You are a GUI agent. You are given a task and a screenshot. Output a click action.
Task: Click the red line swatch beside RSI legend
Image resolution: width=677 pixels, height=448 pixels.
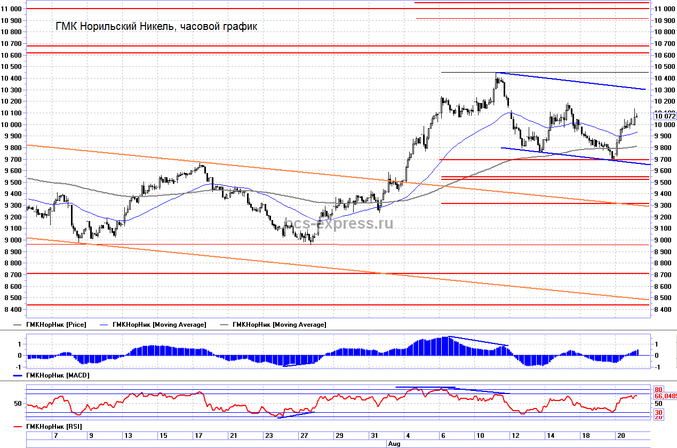pos(19,427)
